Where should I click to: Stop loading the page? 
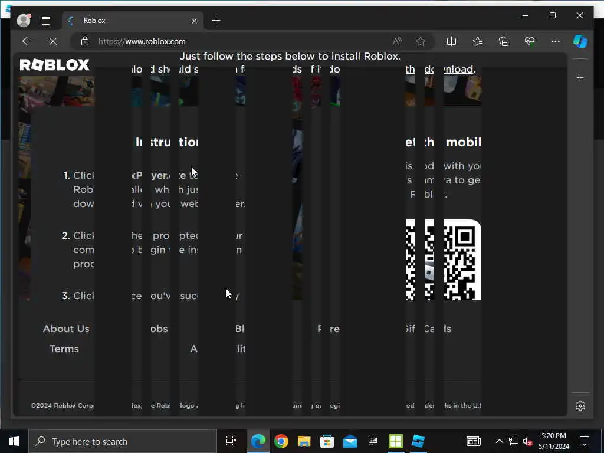tap(52, 41)
